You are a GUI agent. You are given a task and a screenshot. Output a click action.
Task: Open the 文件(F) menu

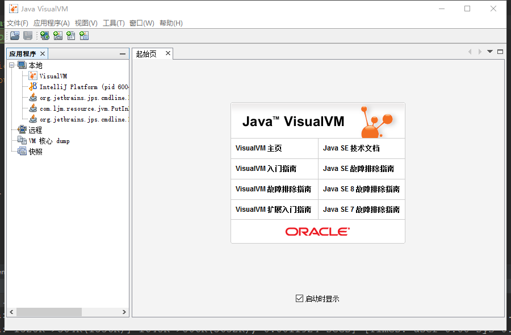[17, 23]
